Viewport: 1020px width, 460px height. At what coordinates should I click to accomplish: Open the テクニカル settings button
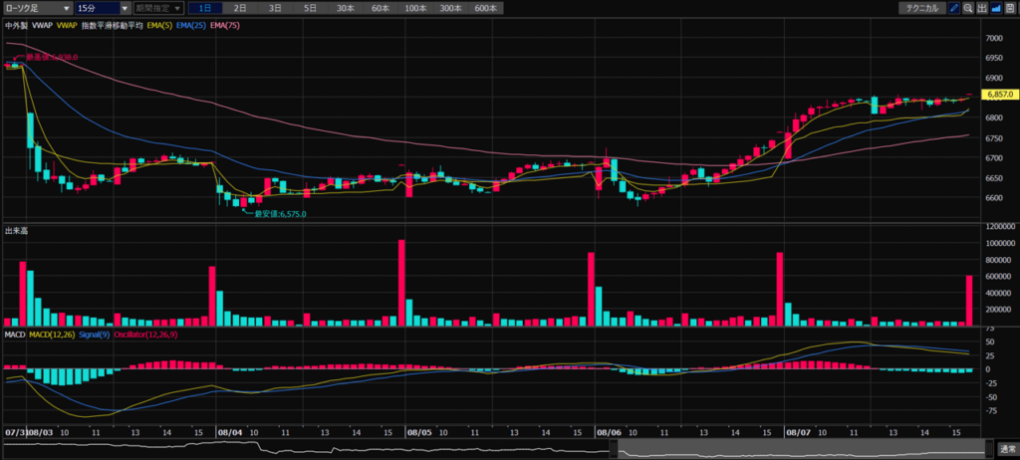pos(922,8)
